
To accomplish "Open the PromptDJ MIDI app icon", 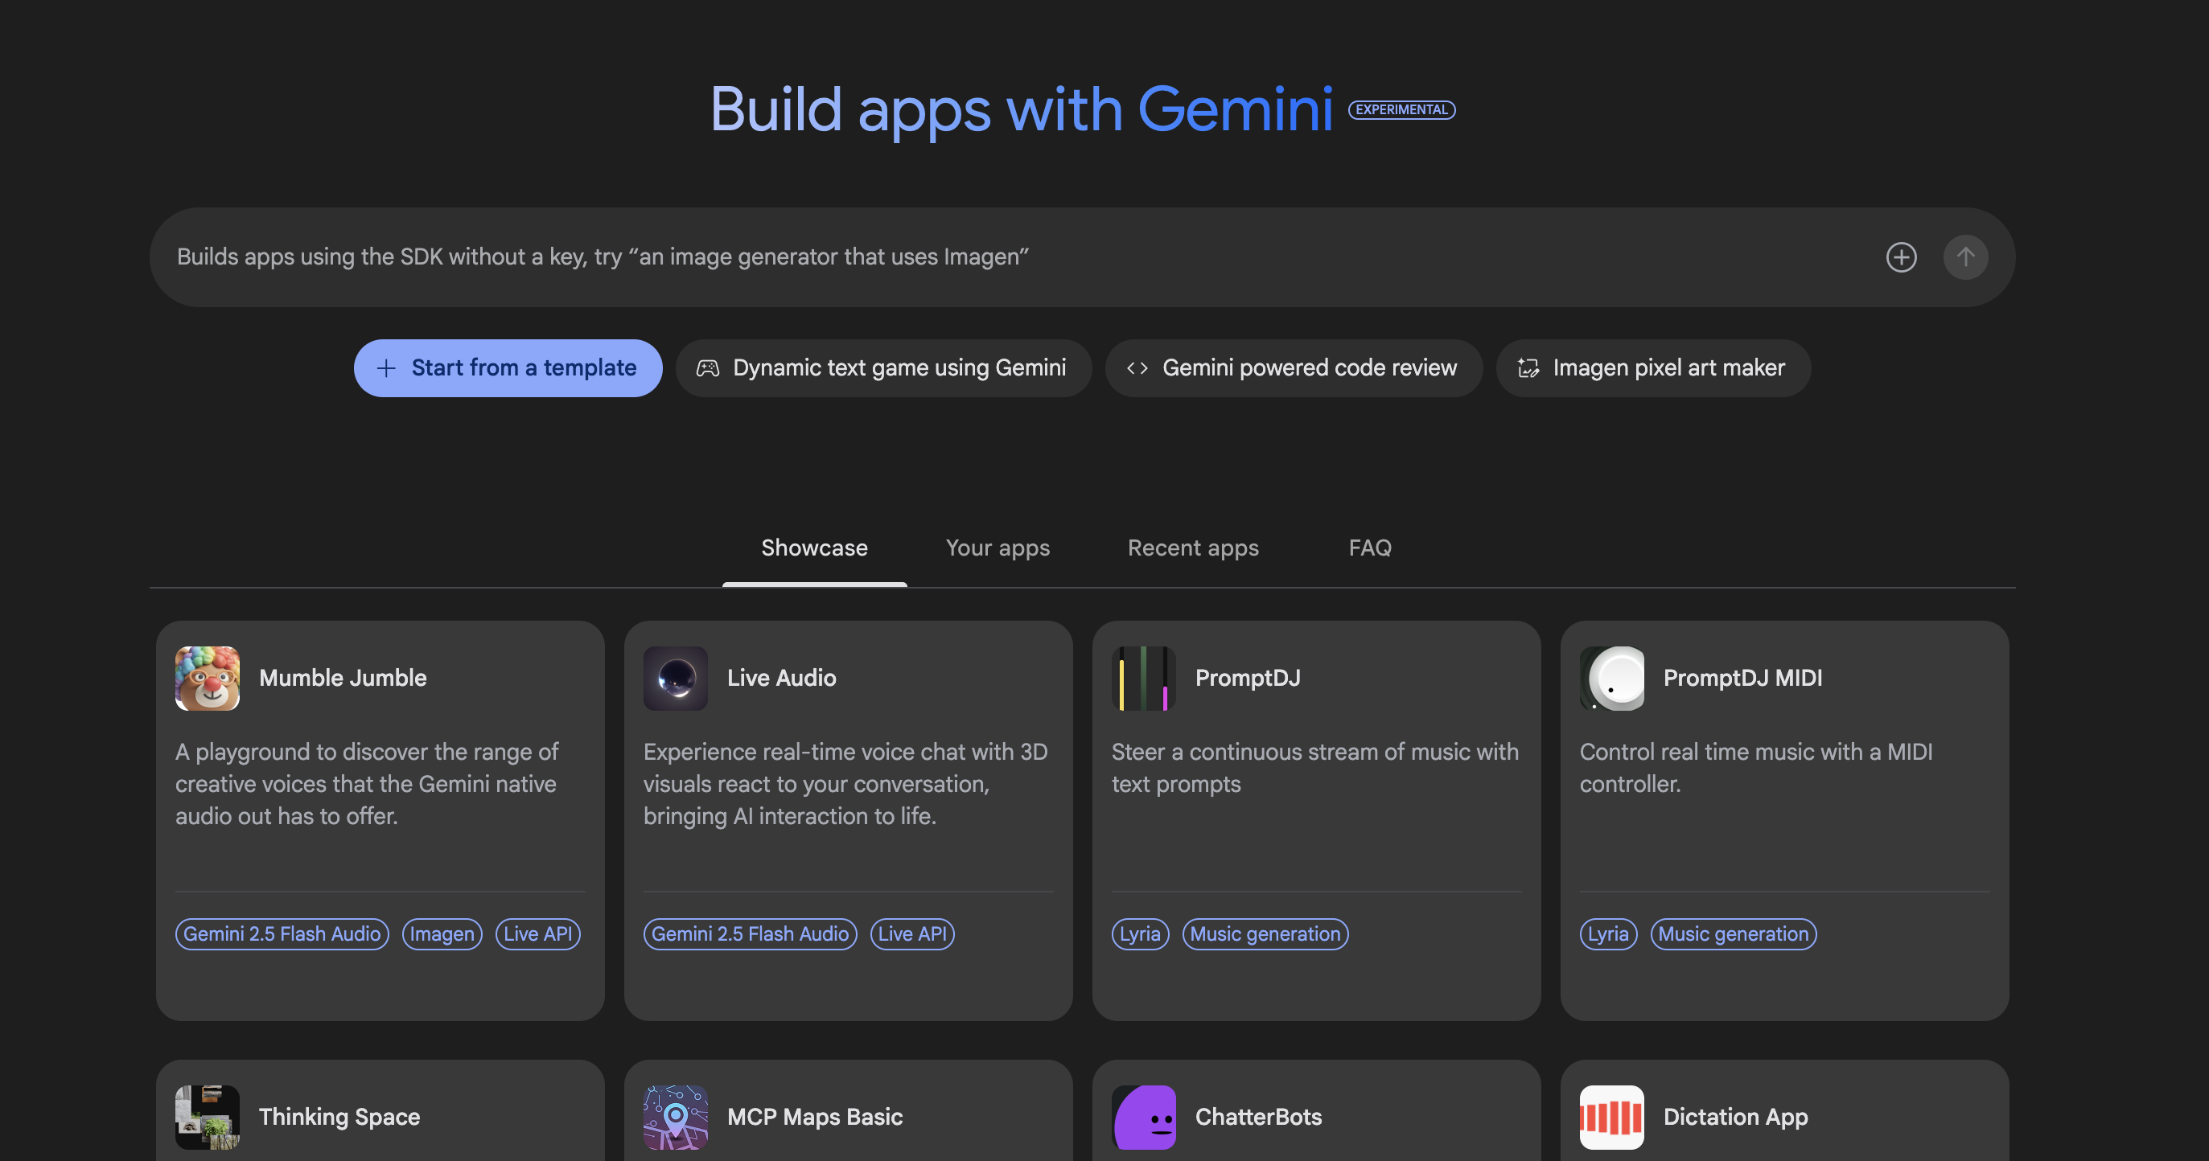I will click(x=1611, y=678).
